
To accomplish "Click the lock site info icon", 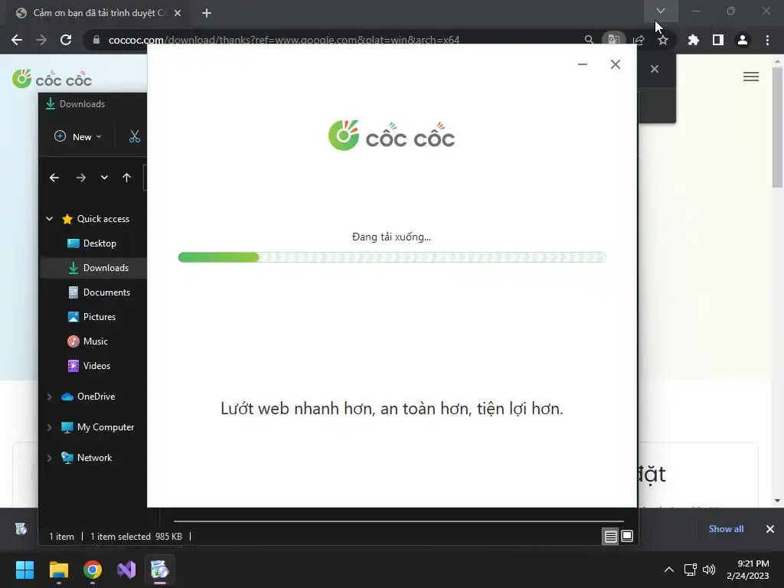I will click(x=96, y=40).
